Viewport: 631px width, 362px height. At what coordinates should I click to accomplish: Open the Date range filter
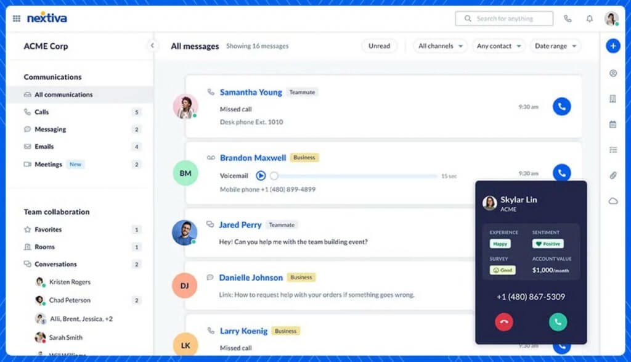click(x=556, y=46)
